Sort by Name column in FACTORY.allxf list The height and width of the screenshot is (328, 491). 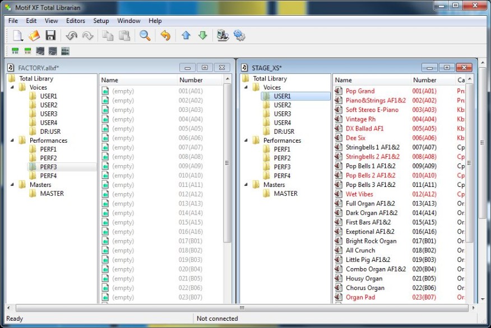click(138, 80)
